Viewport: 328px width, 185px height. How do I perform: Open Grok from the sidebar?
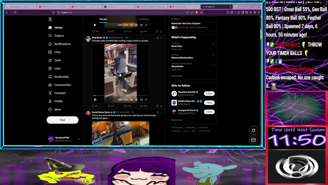click(x=54, y=60)
